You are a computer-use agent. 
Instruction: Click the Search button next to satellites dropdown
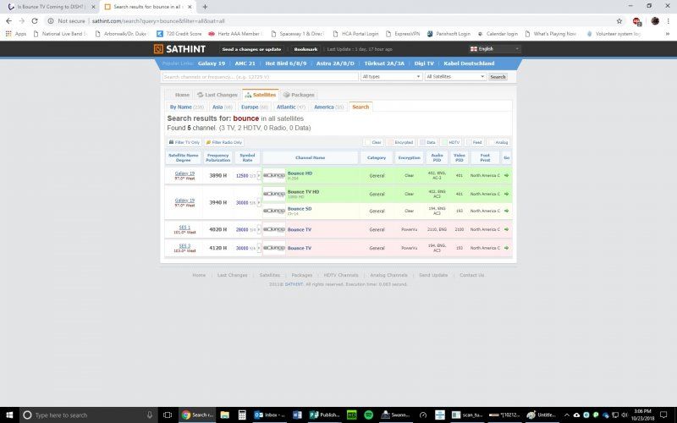coord(498,76)
